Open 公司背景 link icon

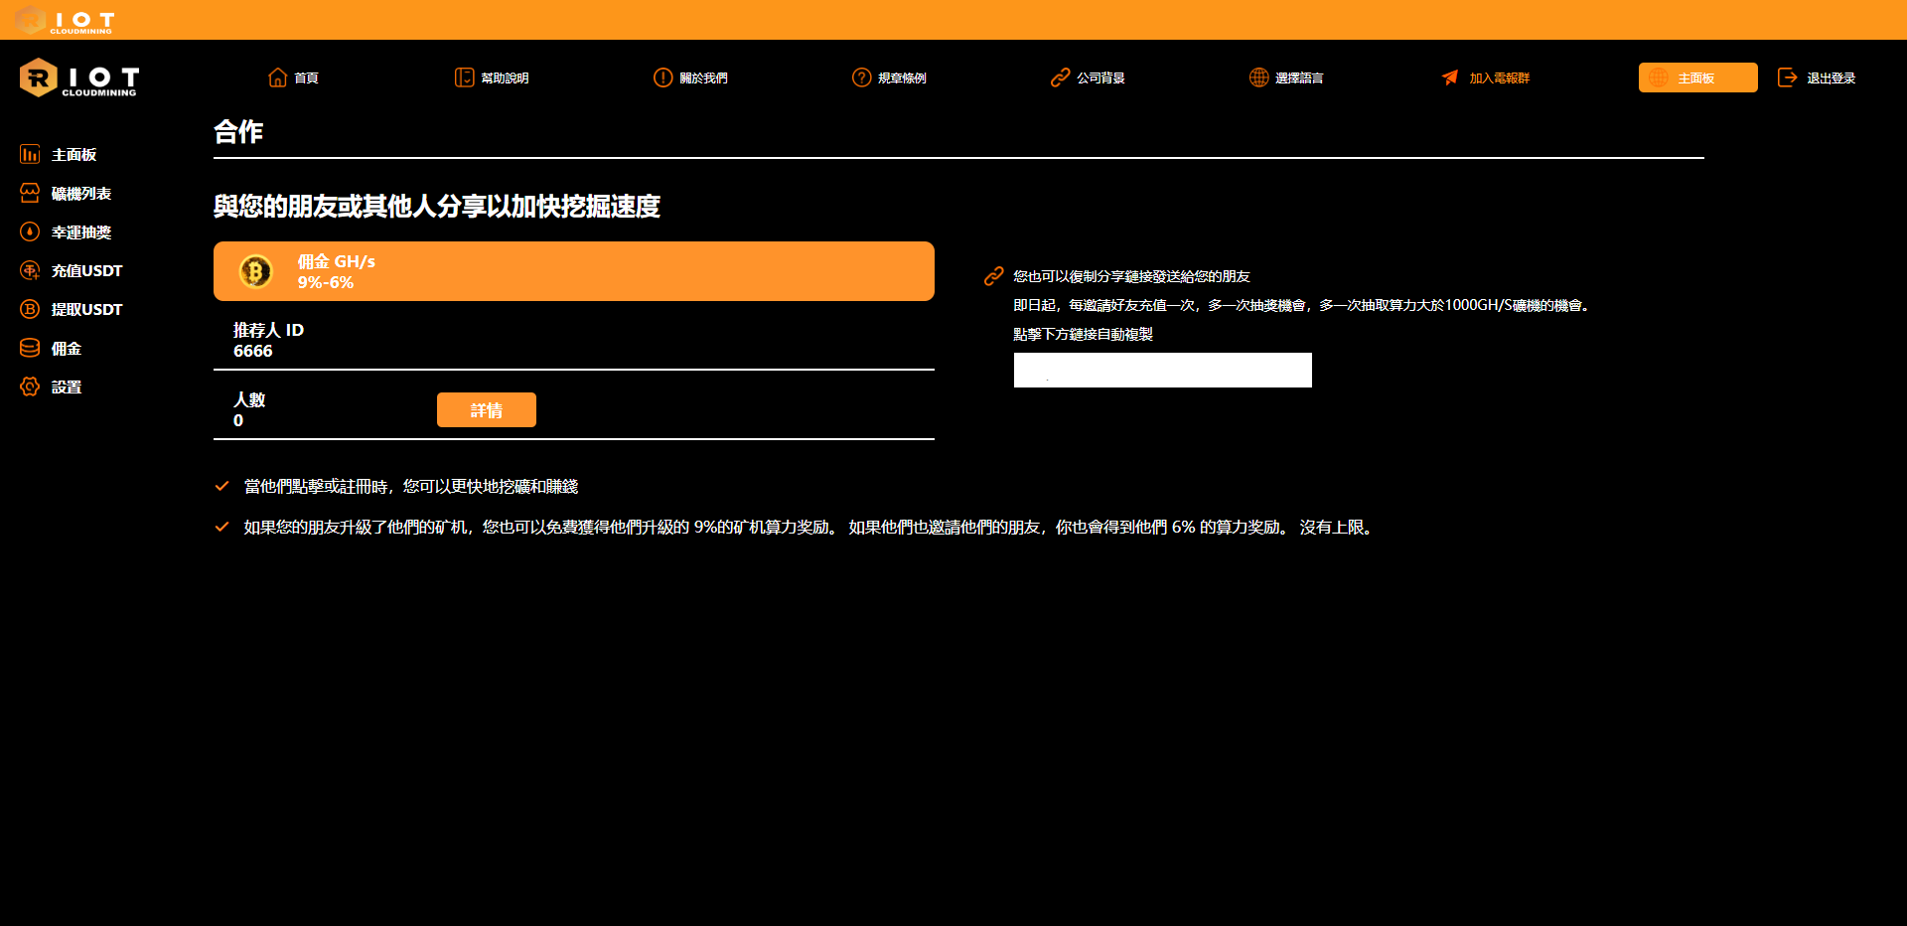(1060, 77)
